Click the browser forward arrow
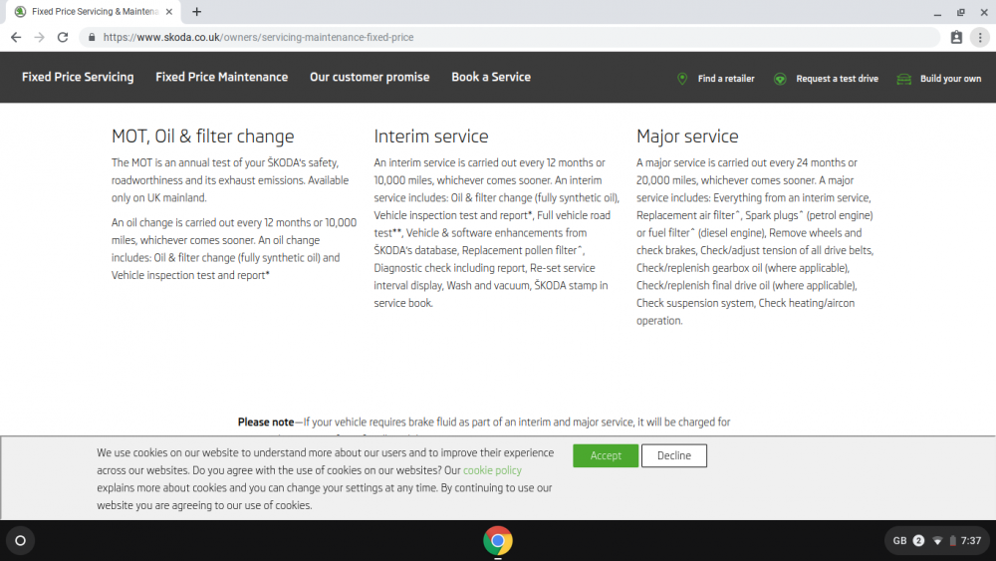996x561 pixels. click(x=40, y=38)
